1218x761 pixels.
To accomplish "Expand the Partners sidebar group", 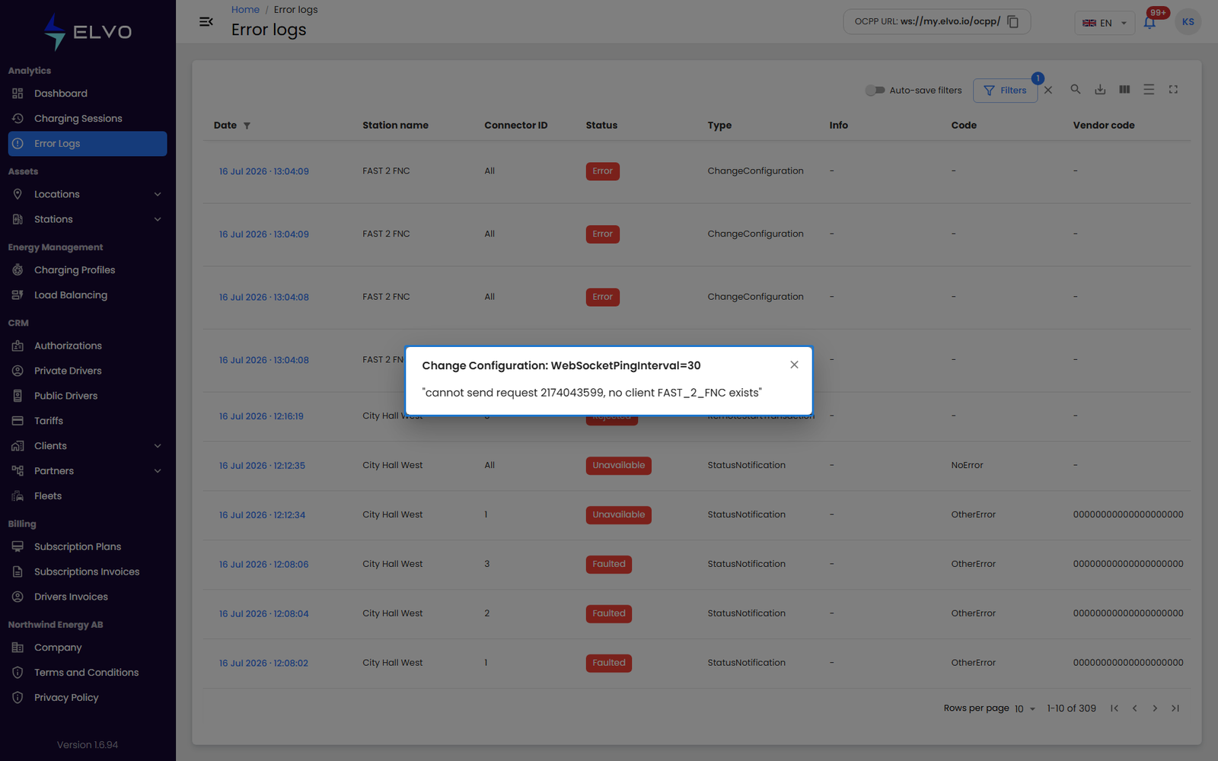I will pos(88,471).
